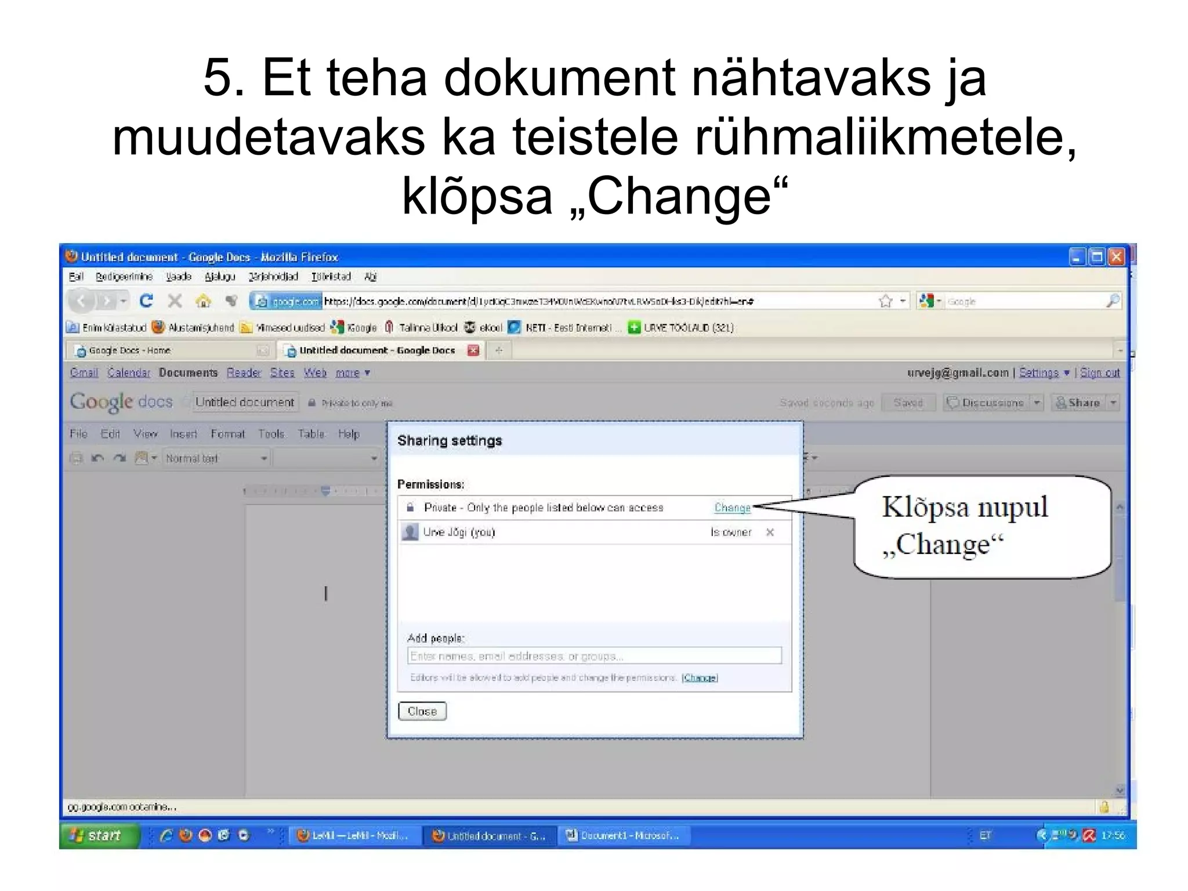This screenshot has height=891, width=1188.
Task: Open the Vaade menu
Action: point(178,277)
